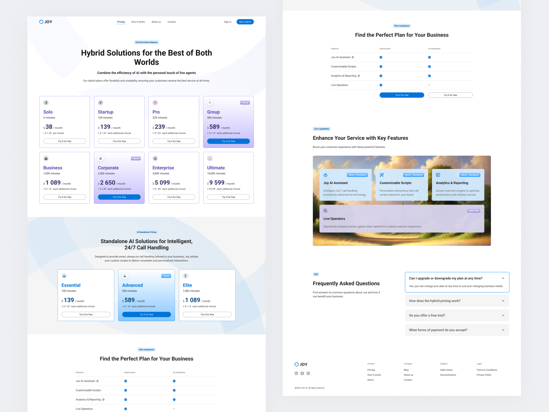Click Hybrid checkmark for Customizable Scripts, left page
Screen dimensions: 549x412
coord(126,390)
